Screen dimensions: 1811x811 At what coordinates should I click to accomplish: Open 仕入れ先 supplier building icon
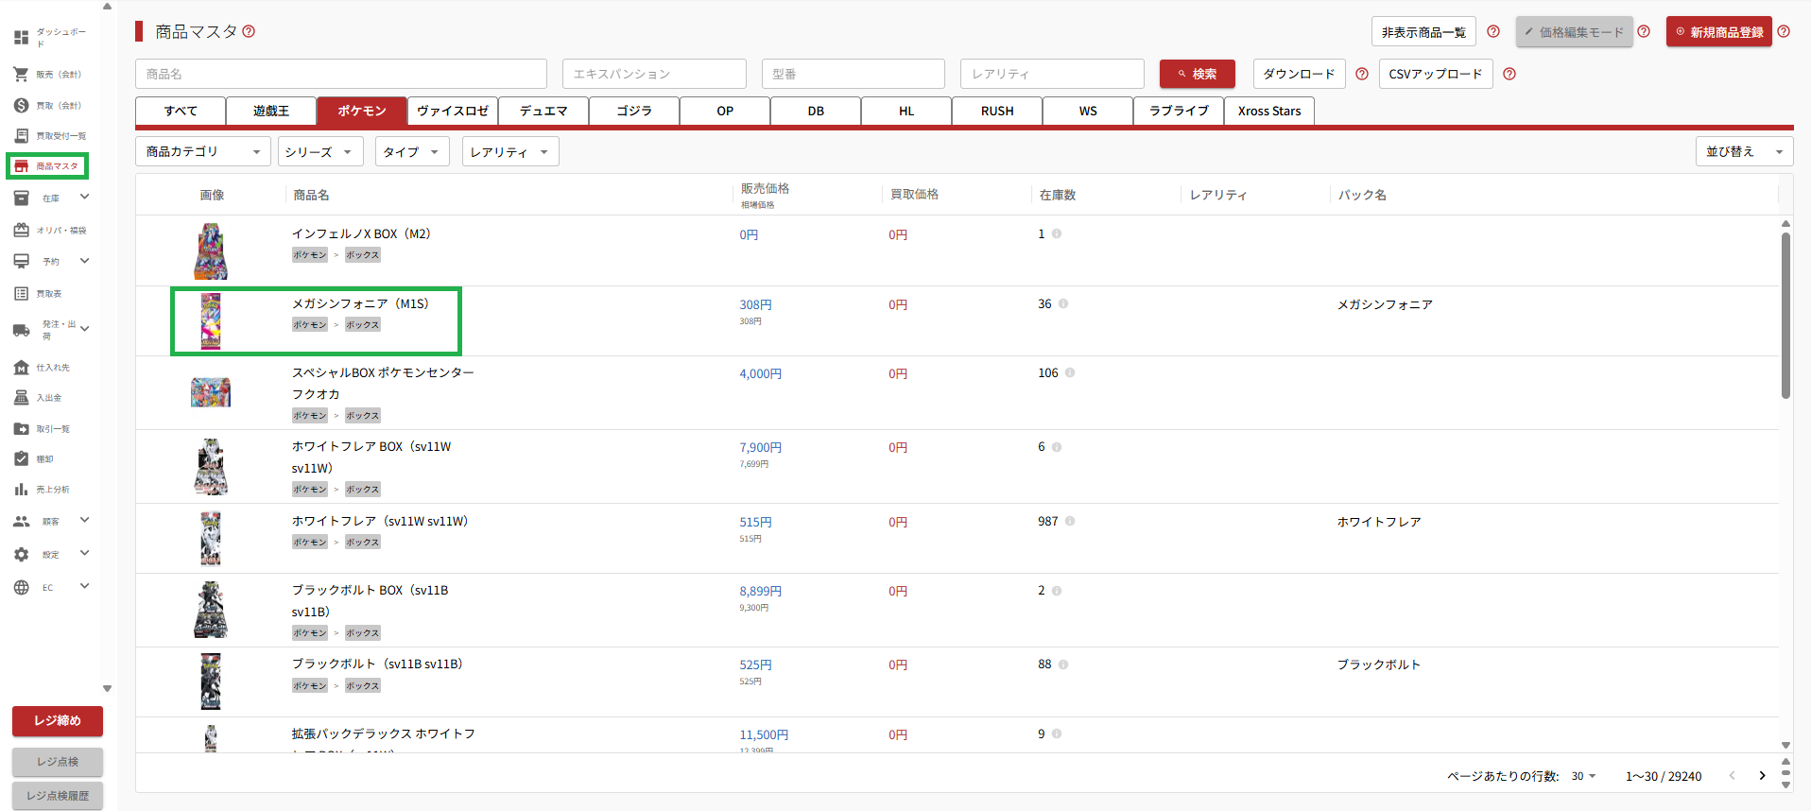pyautogui.click(x=21, y=367)
